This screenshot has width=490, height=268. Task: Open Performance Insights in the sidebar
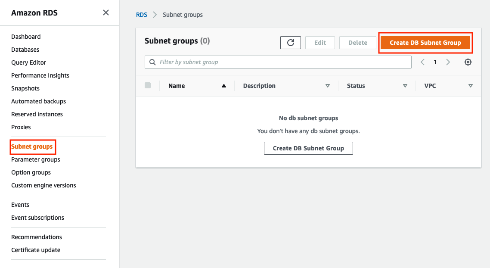pos(40,75)
